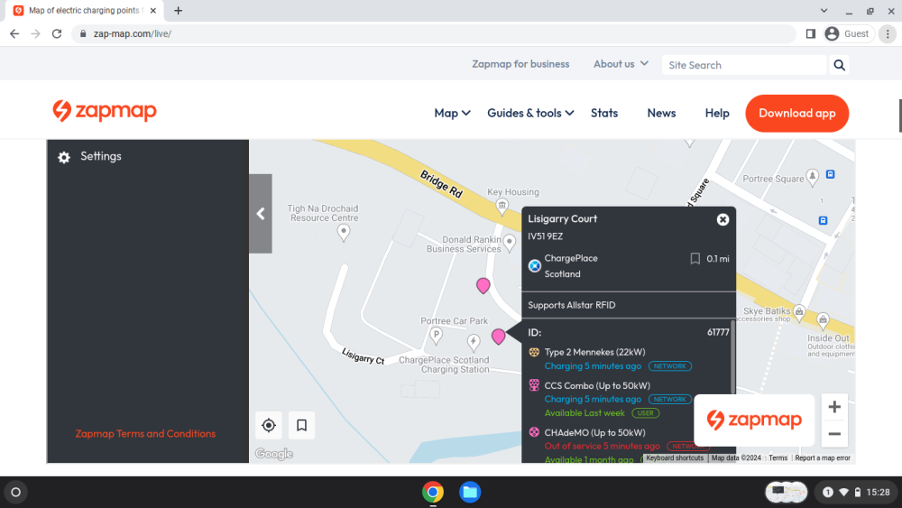
Task: Close the Zapmap browser tab
Action: point(153,10)
